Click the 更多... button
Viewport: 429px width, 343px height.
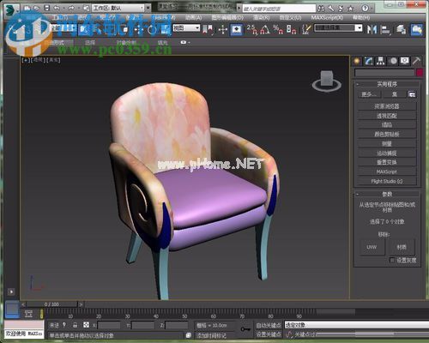(x=370, y=94)
